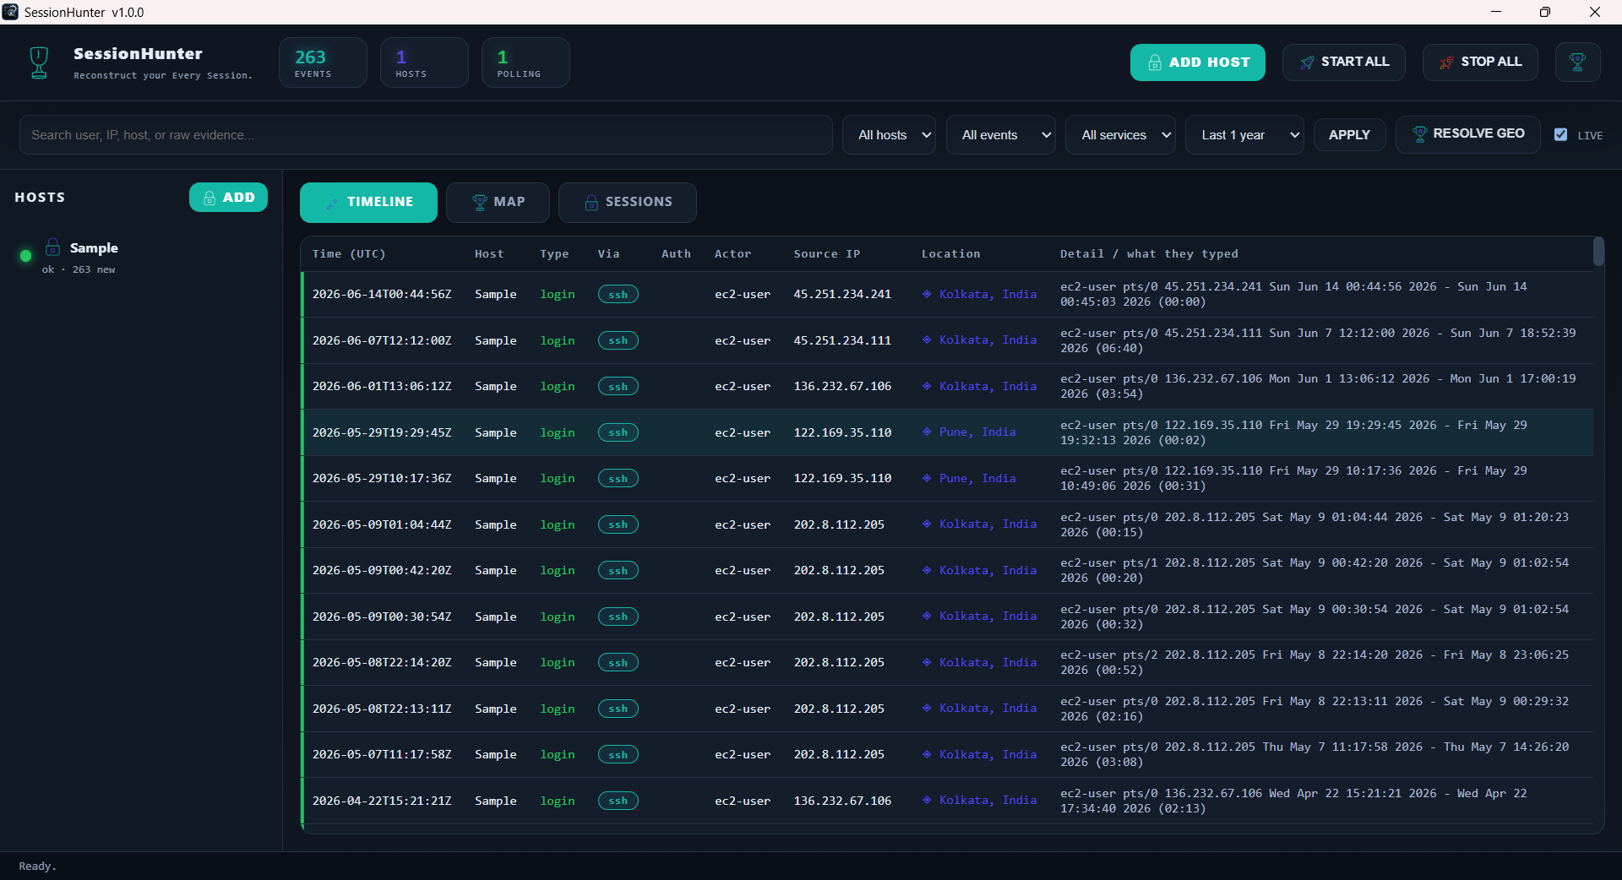1622x880 pixels.
Task: Open the All services filter dropdown
Action: [1120, 135]
